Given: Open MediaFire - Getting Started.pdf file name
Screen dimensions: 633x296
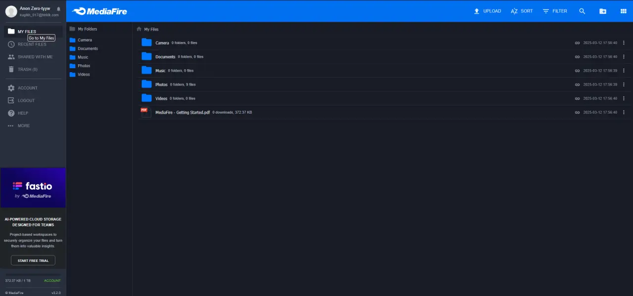Looking at the screenshot, I should click(182, 112).
